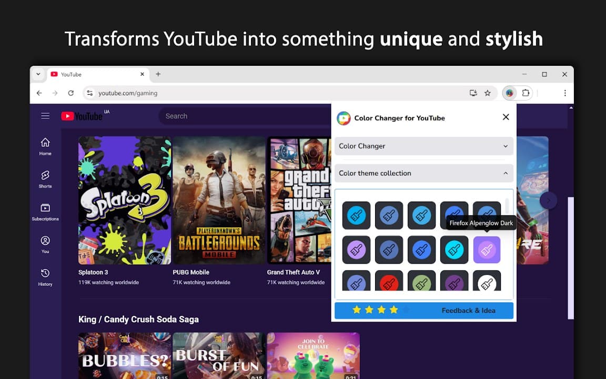Apply the royal blue theme in middle row

pos(421,250)
